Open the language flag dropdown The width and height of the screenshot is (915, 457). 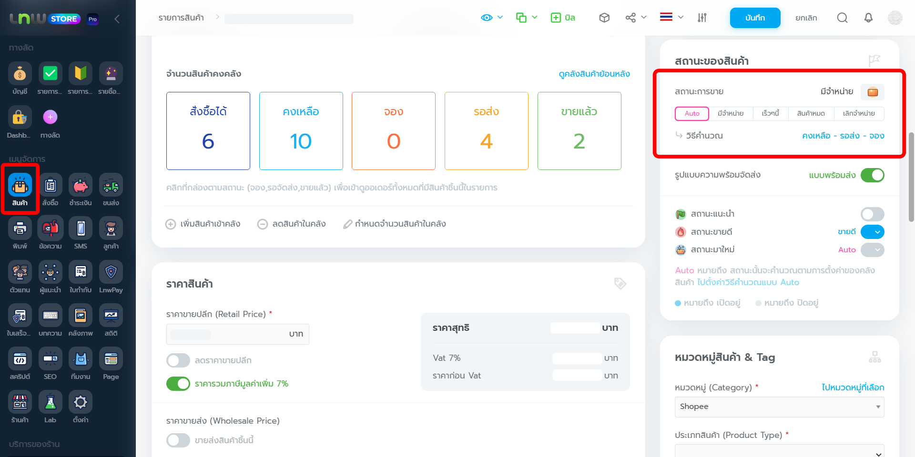pos(671,18)
